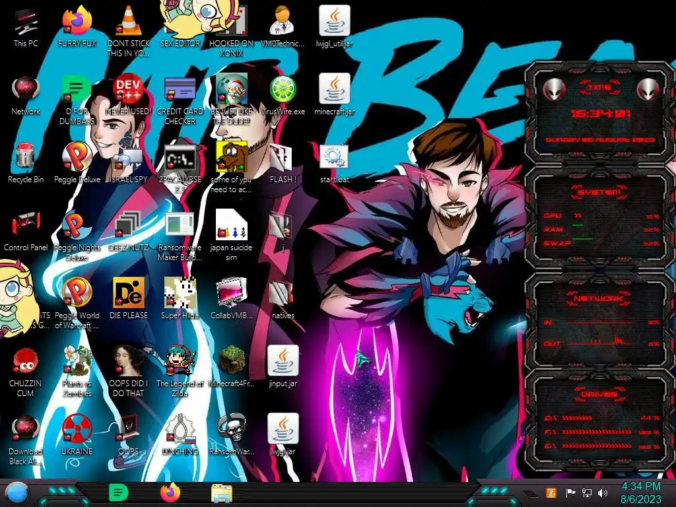Click the volume speaker tray icon
The width and height of the screenshot is (676, 507).
[603, 492]
